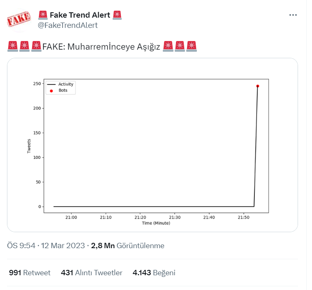Click the black Activity legend line

point(51,84)
